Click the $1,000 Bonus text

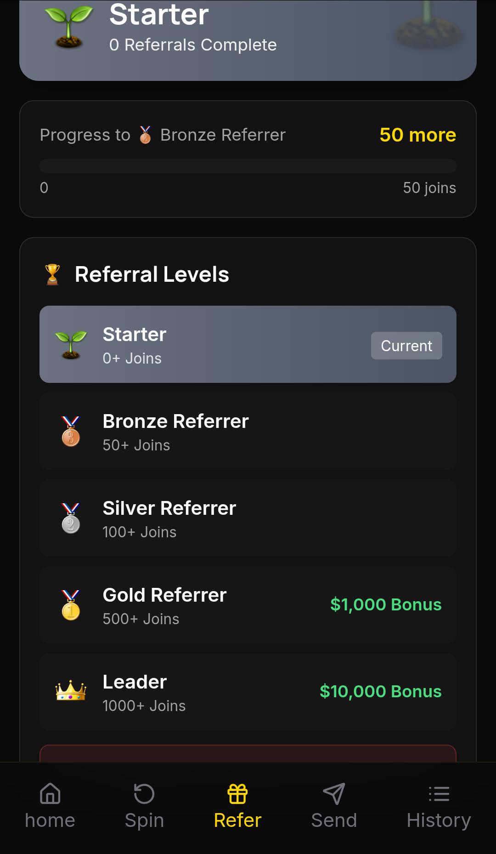(x=386, y=605)
